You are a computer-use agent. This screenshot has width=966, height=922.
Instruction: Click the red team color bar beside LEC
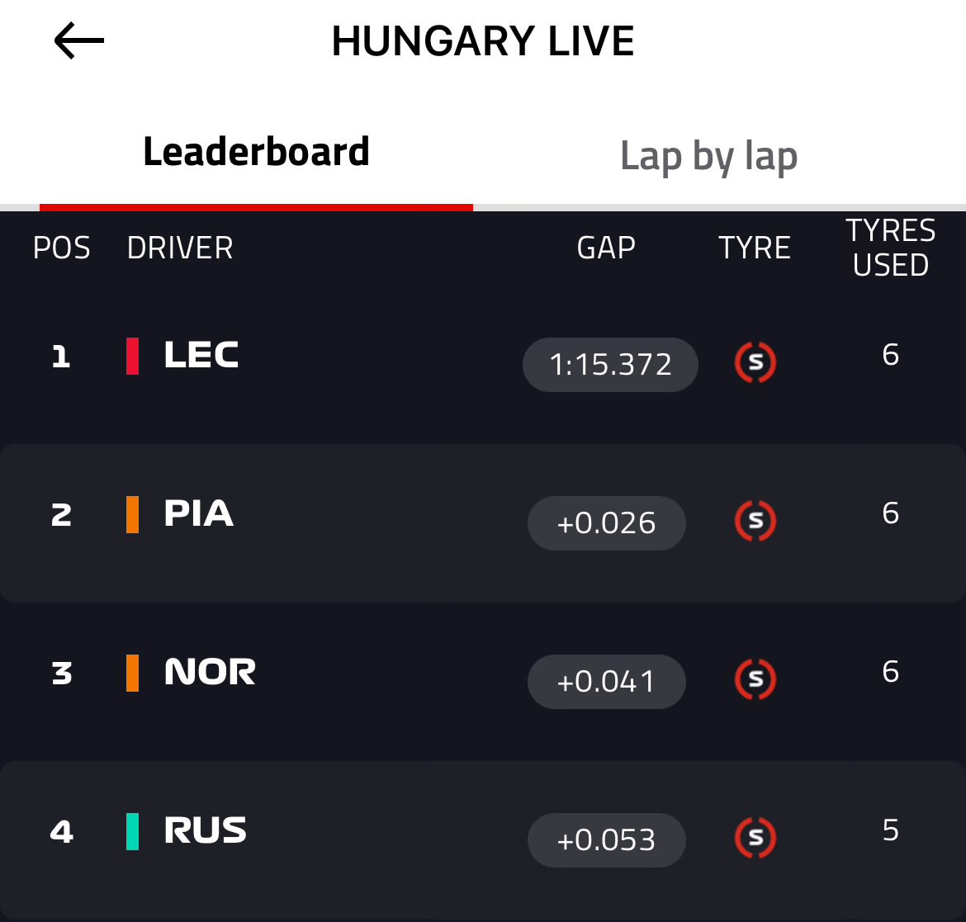point(132,356)
